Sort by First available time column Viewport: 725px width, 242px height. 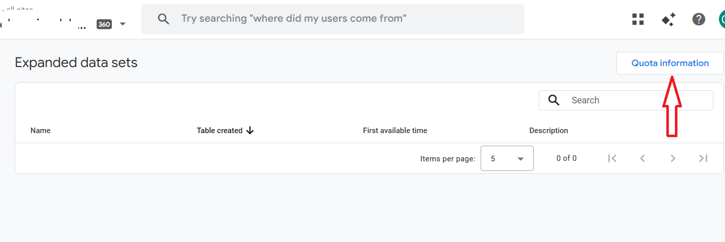[x=395, y=131]
